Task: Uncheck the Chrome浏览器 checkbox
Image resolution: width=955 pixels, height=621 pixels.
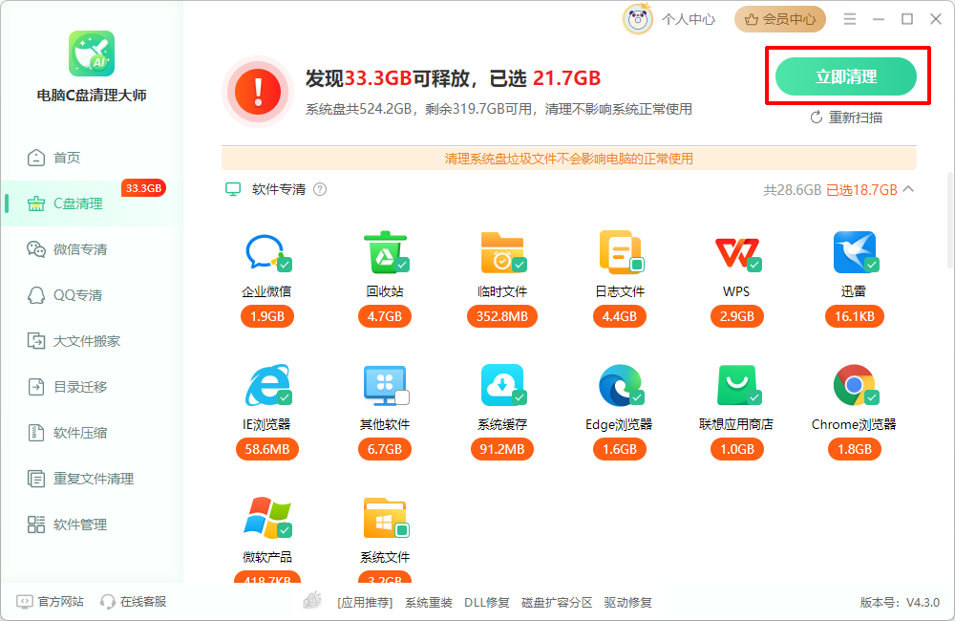Action: pyautogui.click(x=872, y=398)
